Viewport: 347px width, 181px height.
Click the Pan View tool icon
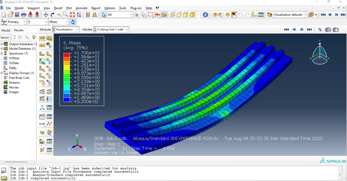point(46,15)
